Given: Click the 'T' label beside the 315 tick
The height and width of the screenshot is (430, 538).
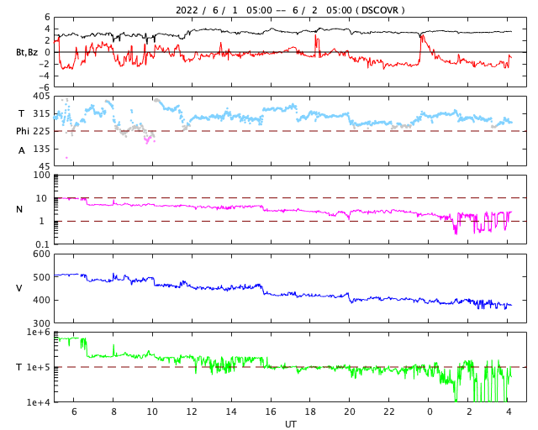Looking at the screenshot, I should 21,113.
